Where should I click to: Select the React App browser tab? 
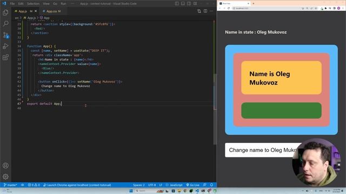point(234,4)
